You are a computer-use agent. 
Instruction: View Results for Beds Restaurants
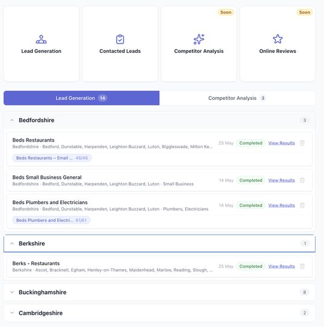tap(281, 143)
